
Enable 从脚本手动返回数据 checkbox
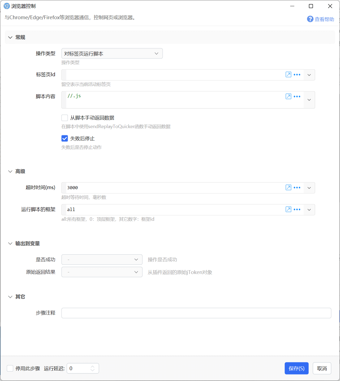tap(65, 118)
